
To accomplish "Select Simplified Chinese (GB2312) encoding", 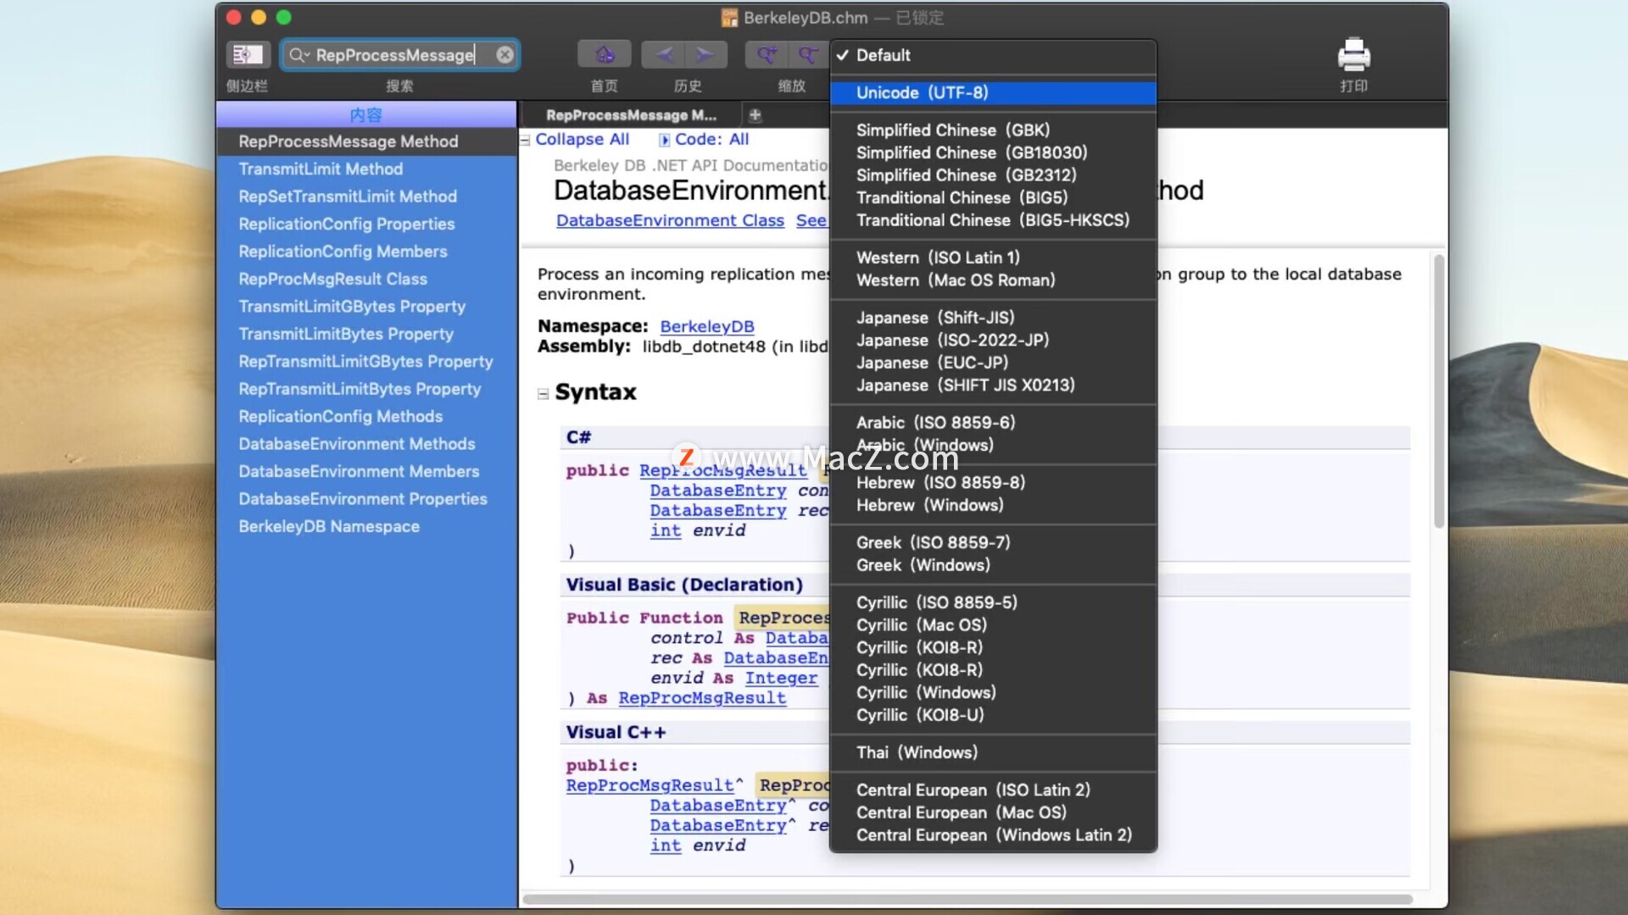I will point(993,175).
